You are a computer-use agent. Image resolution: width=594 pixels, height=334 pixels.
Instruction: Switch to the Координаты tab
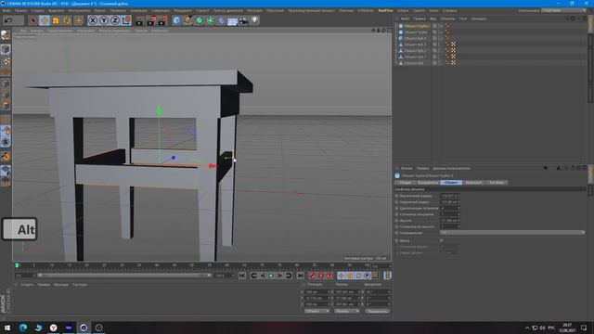[428, 183]
